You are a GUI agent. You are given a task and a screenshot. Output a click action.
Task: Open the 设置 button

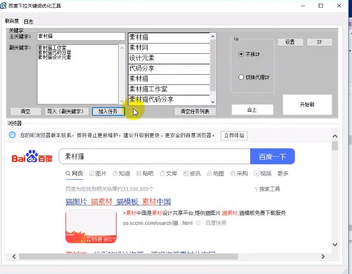(x=290, y=42)
